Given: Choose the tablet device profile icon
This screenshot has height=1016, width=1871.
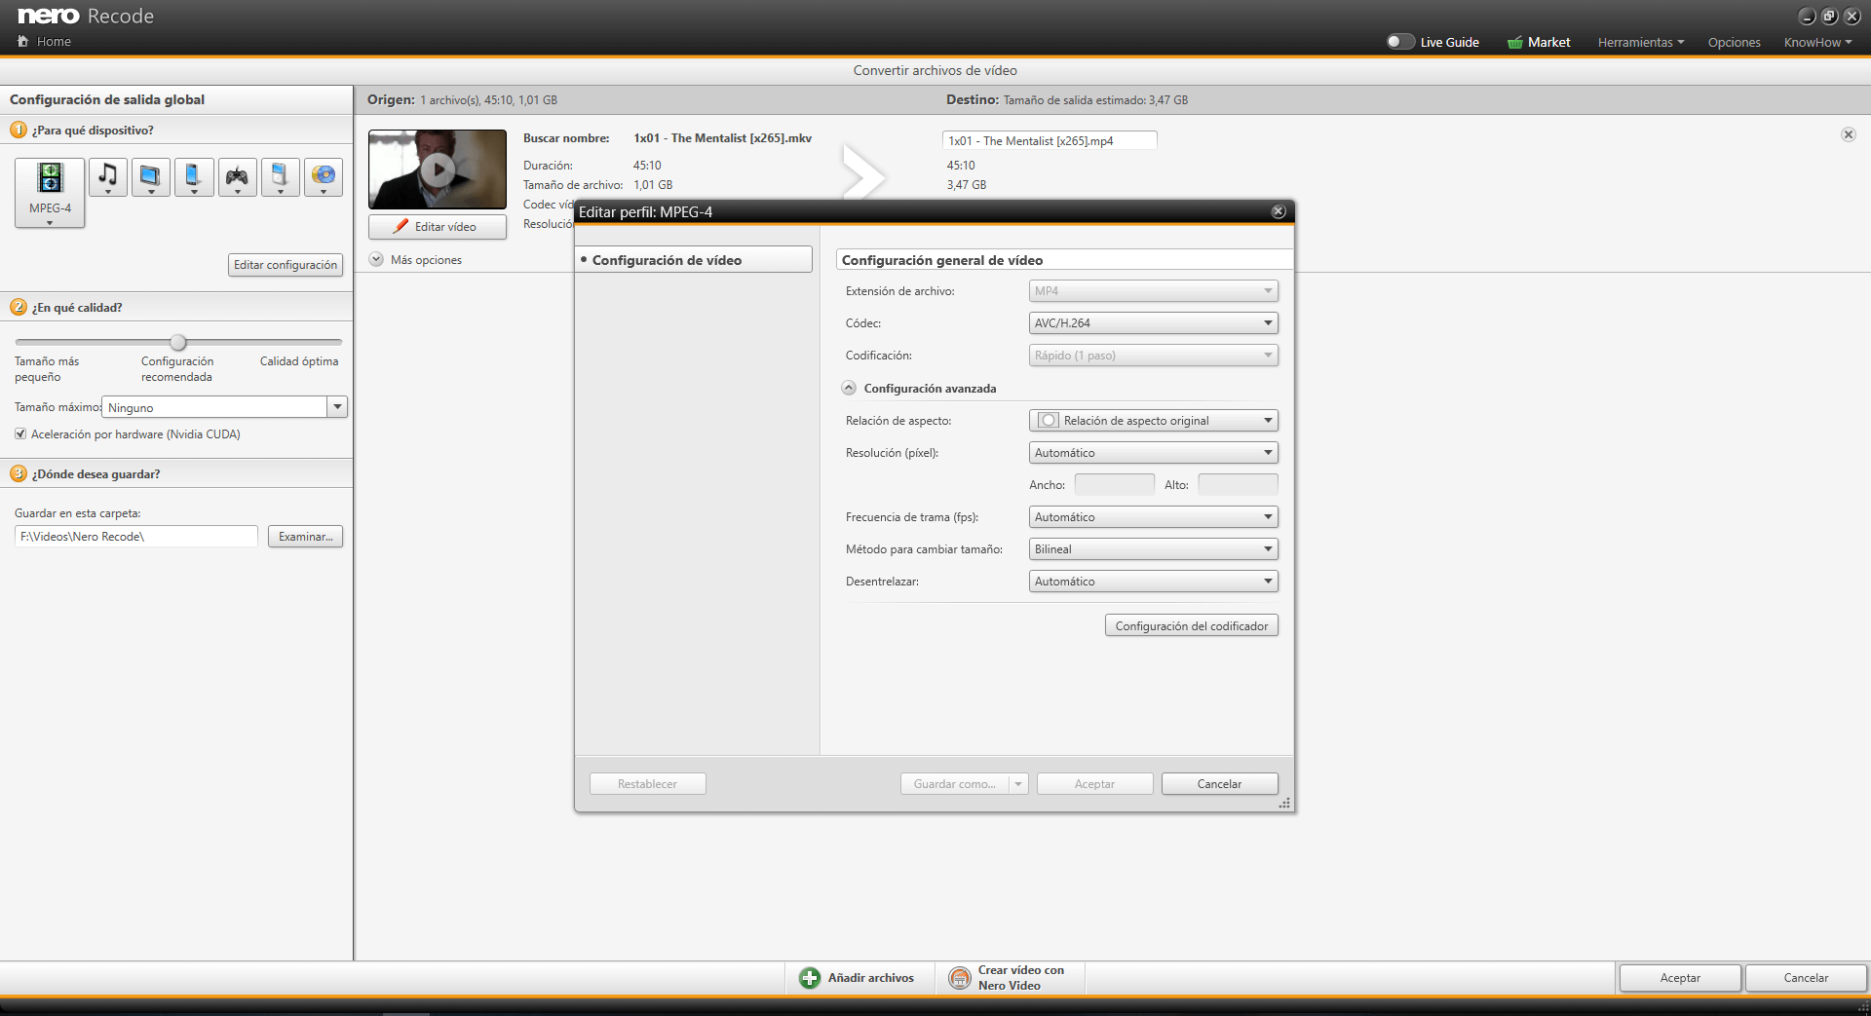Looking at the screenshot, I should pyautogui.click(x=151, y=177).
